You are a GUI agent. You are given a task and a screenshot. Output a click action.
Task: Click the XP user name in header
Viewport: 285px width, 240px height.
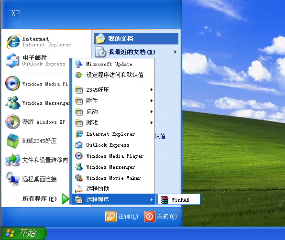[16, 13]
